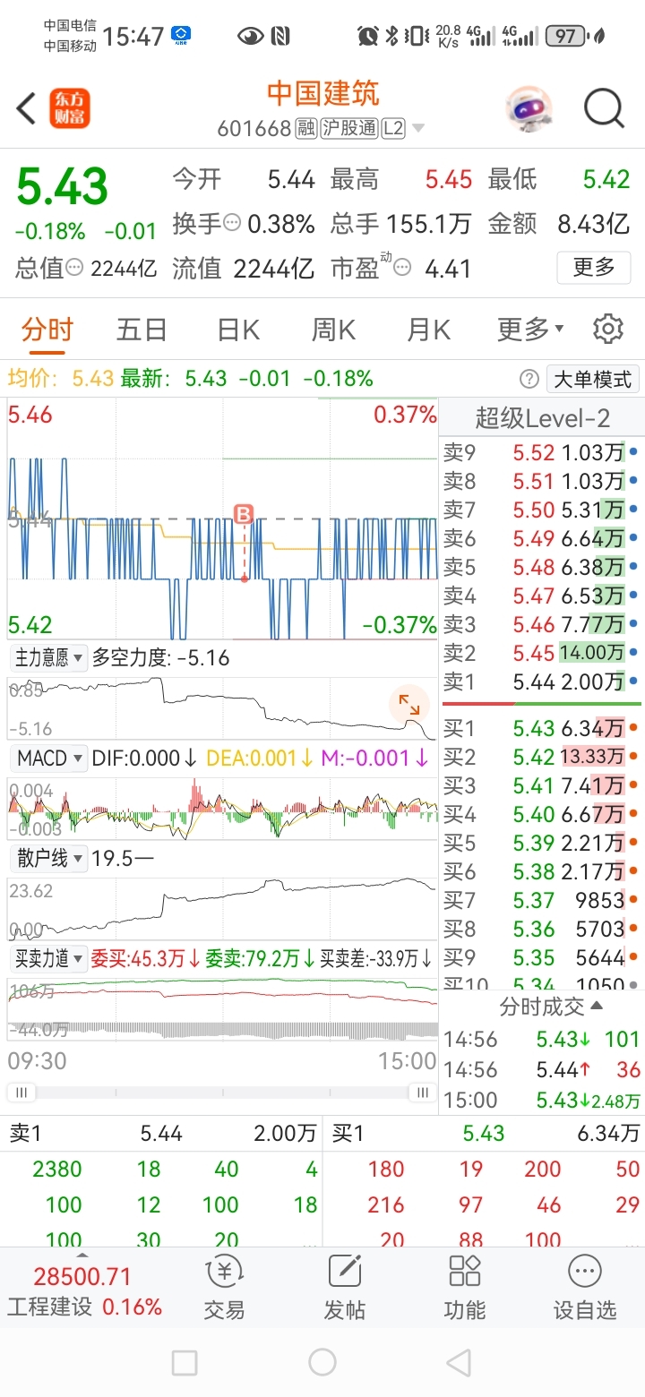The image size is (645, 1397).
Task: Expand chart with orange arrows icon
Action: 409,704
